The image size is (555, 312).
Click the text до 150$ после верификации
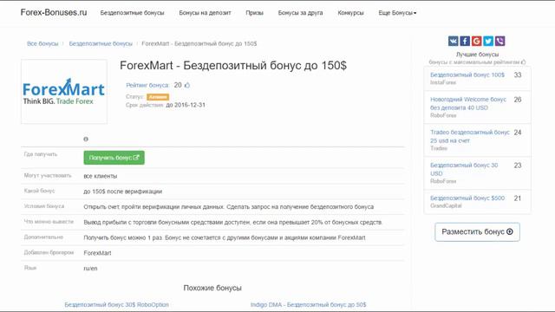point(123,192)
